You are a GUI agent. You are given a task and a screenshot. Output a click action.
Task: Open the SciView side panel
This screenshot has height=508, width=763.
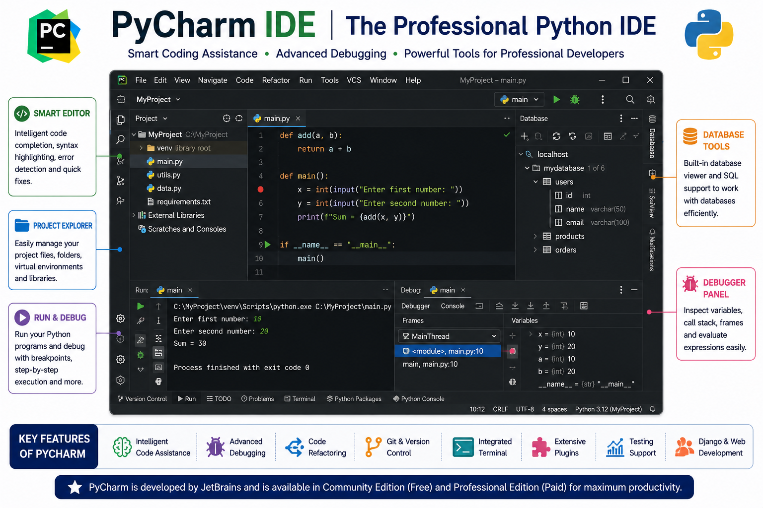[652, 203]
